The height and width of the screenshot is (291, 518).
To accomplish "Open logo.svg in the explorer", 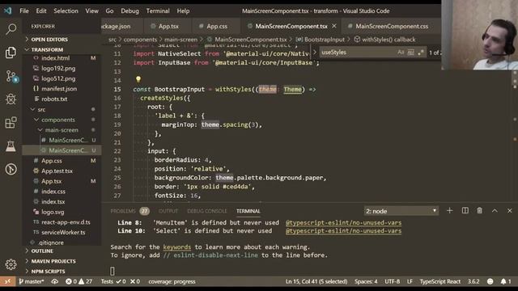I will [53, 212].
